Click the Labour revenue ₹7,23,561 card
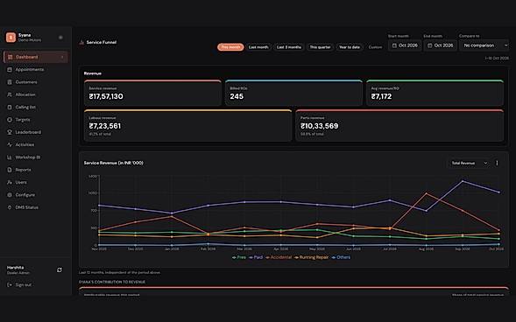Screen dimensions: 516x322 tap(187, 125)
